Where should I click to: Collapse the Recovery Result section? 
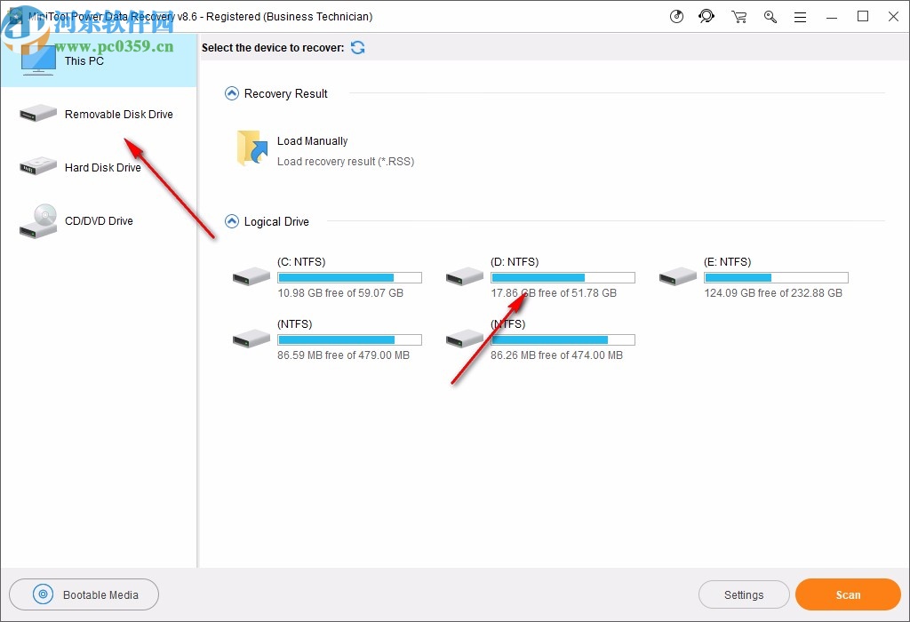tap(231, 92)
